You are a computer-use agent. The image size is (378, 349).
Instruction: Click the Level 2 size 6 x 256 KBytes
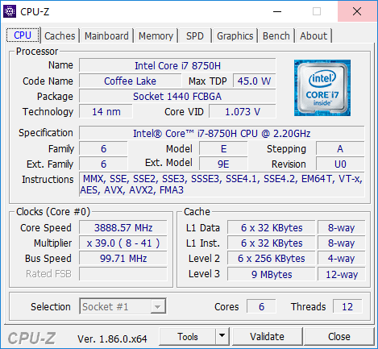tap(272, 258)
